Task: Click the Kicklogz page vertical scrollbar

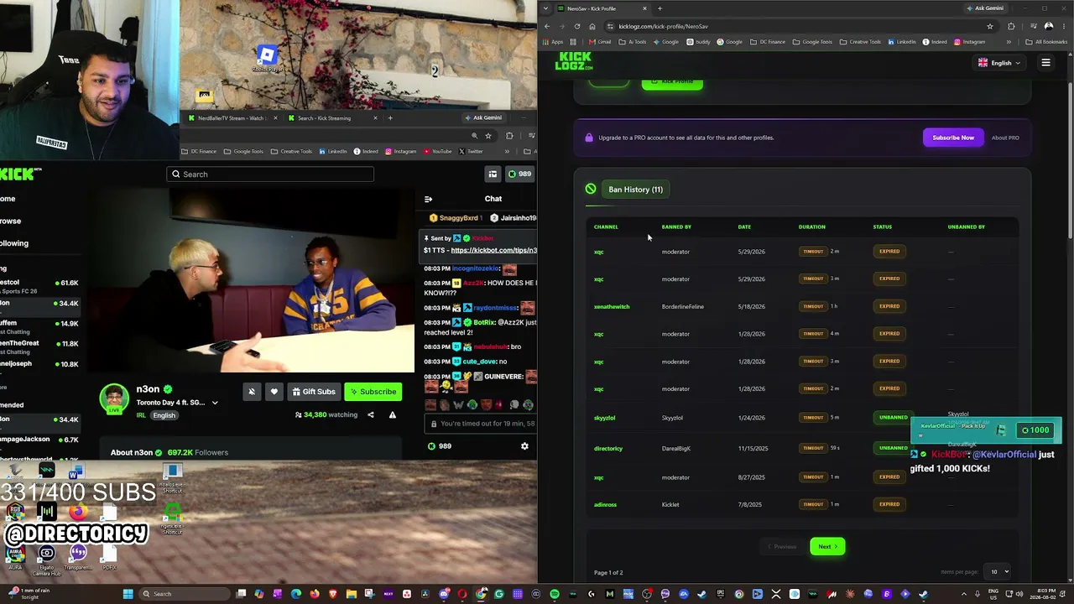Action: 1070,159
